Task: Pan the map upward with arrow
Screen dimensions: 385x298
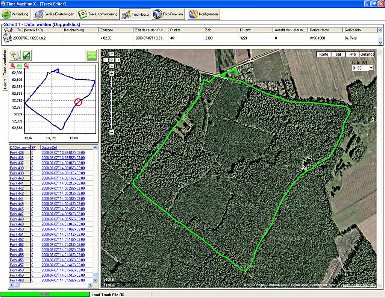Action: click(x=112, y=54)
